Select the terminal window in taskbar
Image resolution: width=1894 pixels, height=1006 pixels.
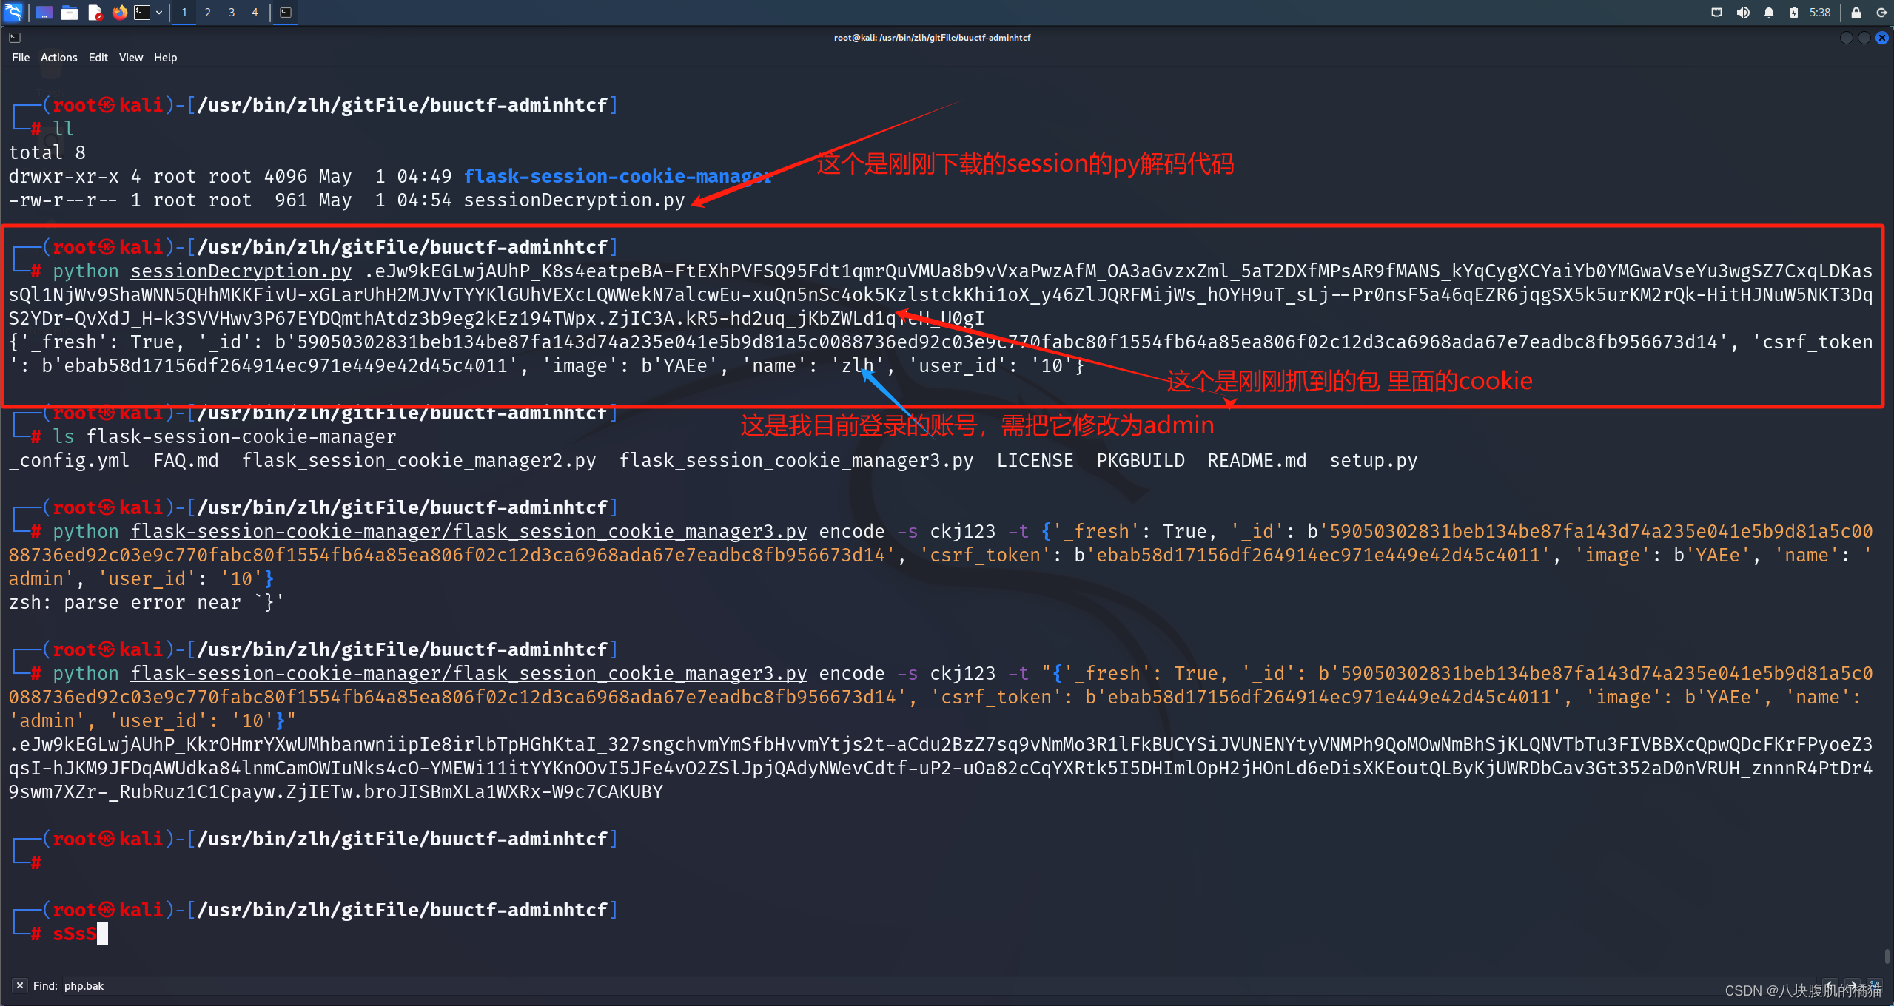click(286, 12)
